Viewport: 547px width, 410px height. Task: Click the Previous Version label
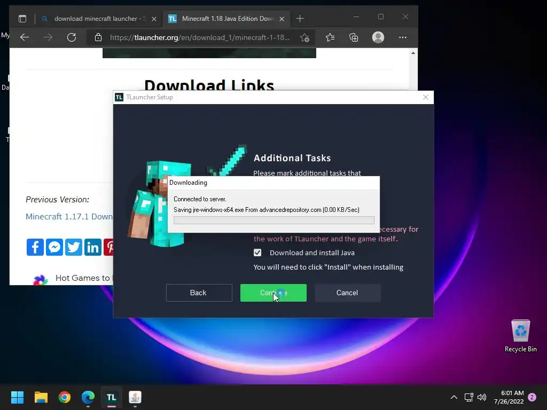(x=58, y=200)
